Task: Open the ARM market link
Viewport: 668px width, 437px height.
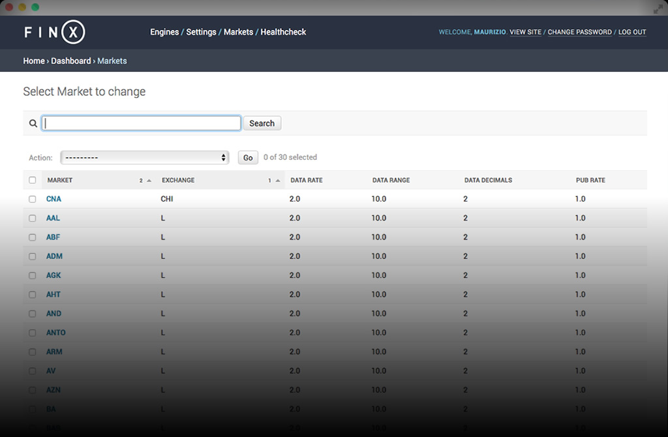Action: pos(54,352)
